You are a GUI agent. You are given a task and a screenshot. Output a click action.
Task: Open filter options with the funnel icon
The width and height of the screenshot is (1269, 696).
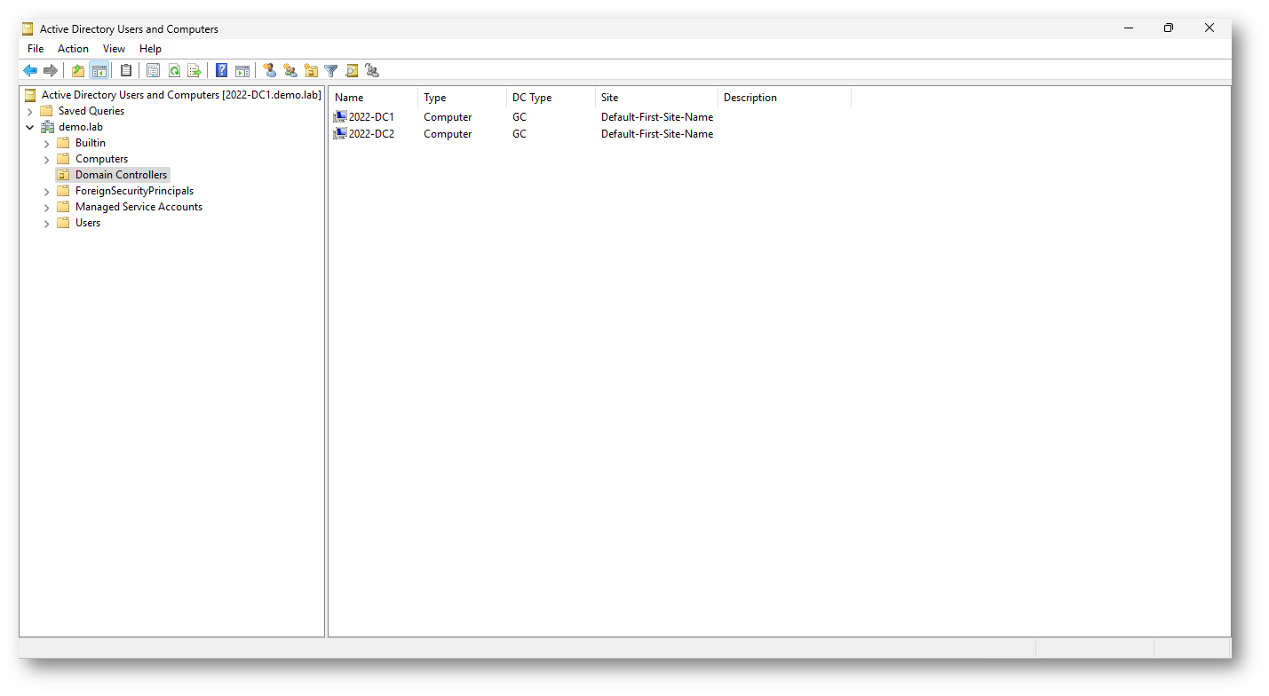click(331, 71)
